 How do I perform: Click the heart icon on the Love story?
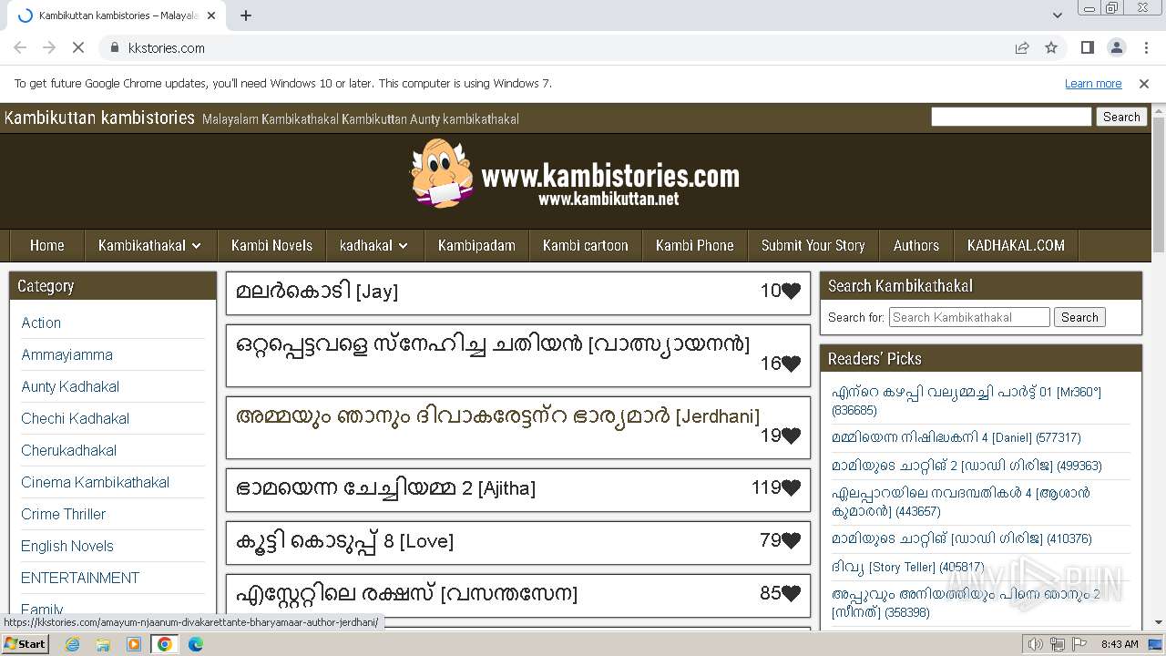pos(791,540)
